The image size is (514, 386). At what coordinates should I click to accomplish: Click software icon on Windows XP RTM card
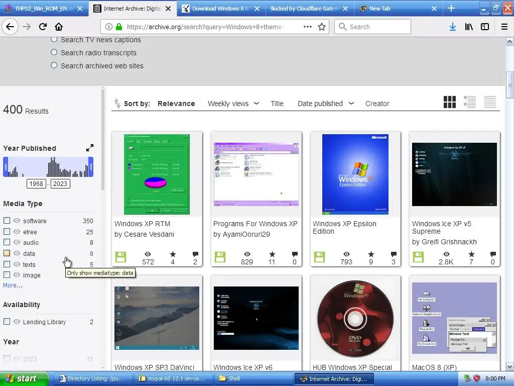click(120, 257)
